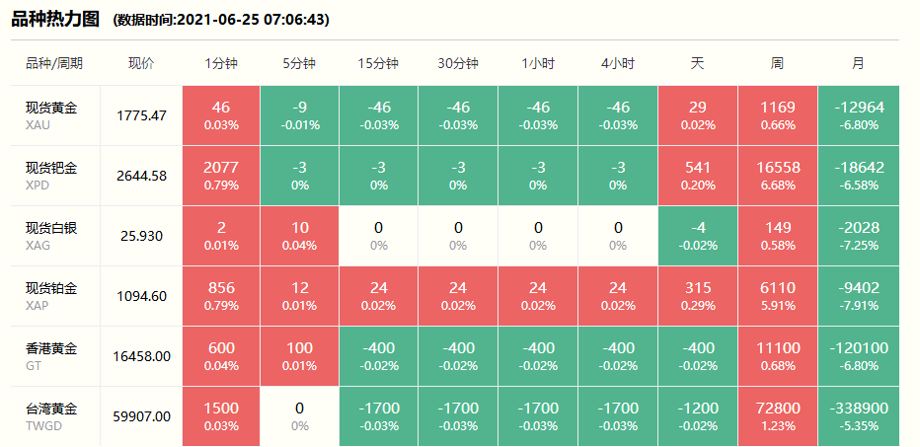Select the 台湾黄金 TWGD row label
920x447 pixels.
(x=51, y=415)
